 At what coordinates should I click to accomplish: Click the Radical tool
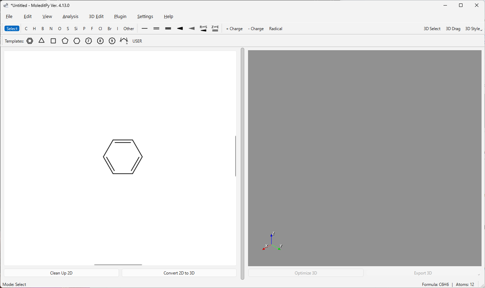click(x=276, y=29)
